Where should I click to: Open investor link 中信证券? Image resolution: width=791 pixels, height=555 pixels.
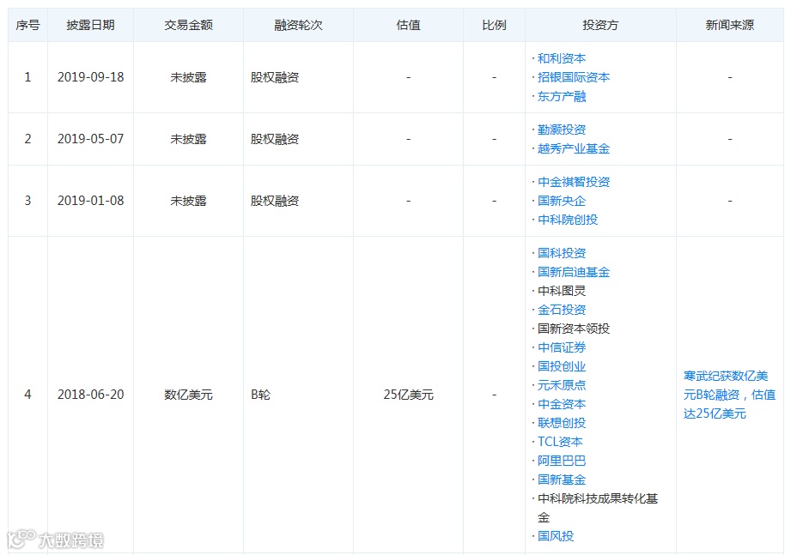(x=562, y=347)
